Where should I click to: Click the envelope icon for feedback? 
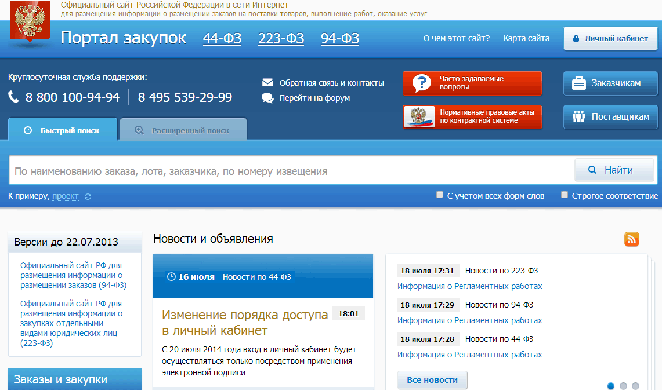pos(267,83)
